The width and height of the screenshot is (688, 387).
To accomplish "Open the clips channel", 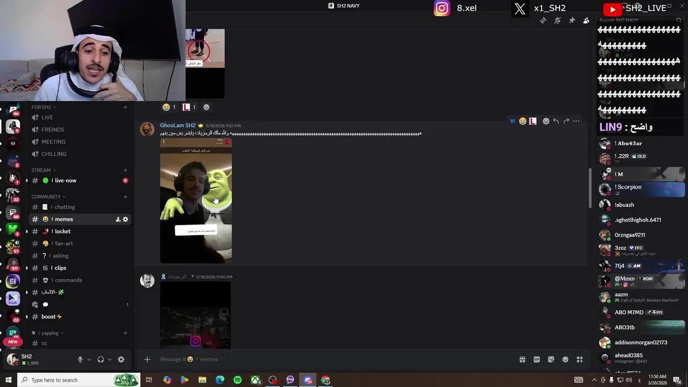I will 80,268.
